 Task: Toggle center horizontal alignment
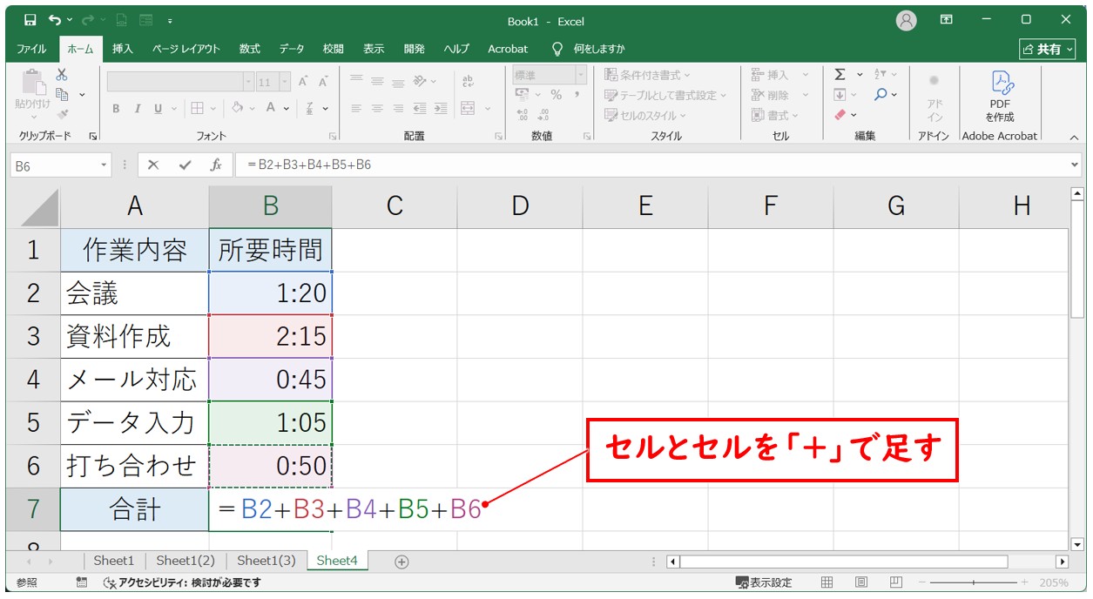point(377,109)
